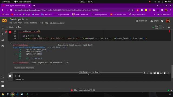Click All changes saved link
The image size is (173, 97).
tap(57, 23)
